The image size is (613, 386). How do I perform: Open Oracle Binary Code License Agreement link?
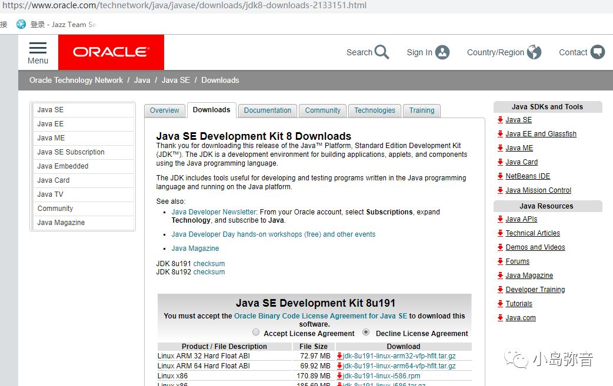pos(321,316)
